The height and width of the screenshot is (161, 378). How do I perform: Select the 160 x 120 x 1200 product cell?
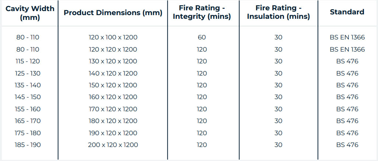[113, 97]
